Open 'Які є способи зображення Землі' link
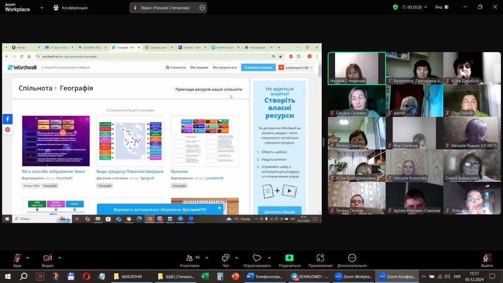 tap(54, 171)
